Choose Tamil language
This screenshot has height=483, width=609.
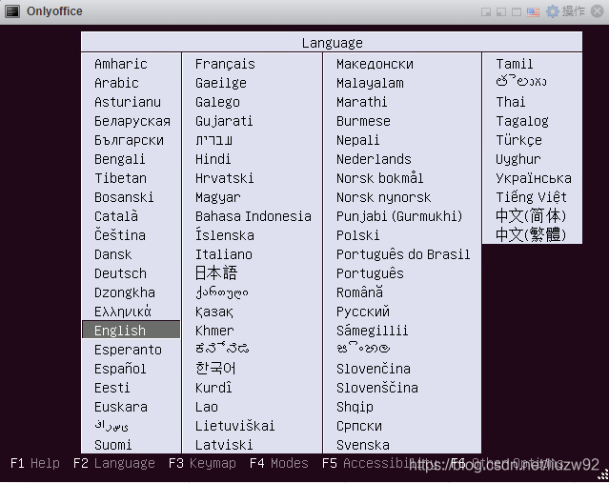pos(515,64)
